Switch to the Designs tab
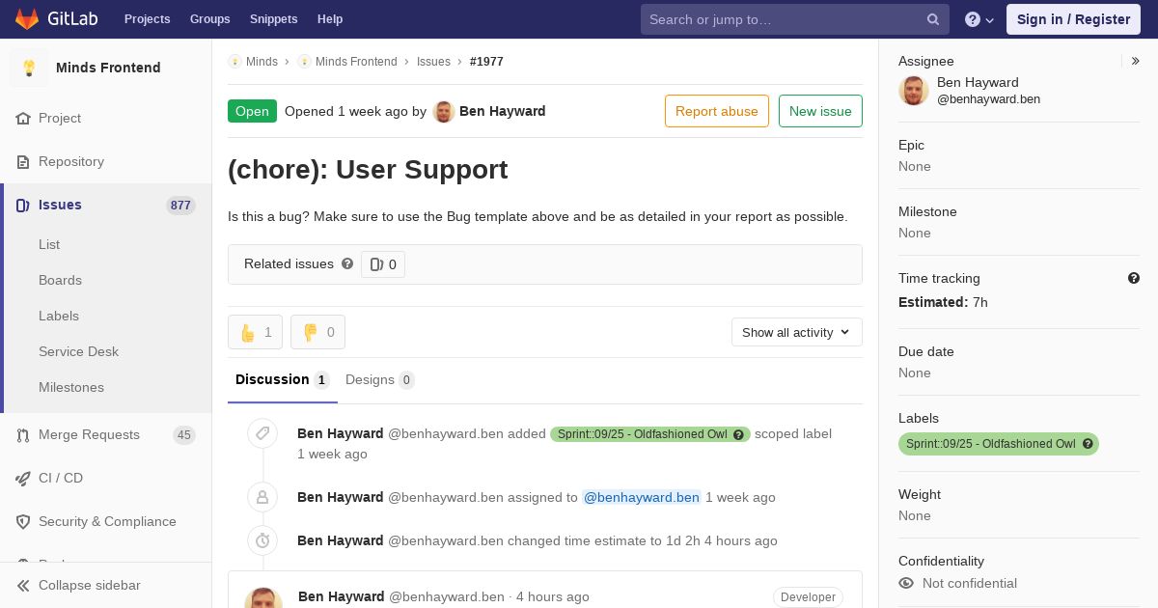1158x608 pixels. (x=378, y=380)
